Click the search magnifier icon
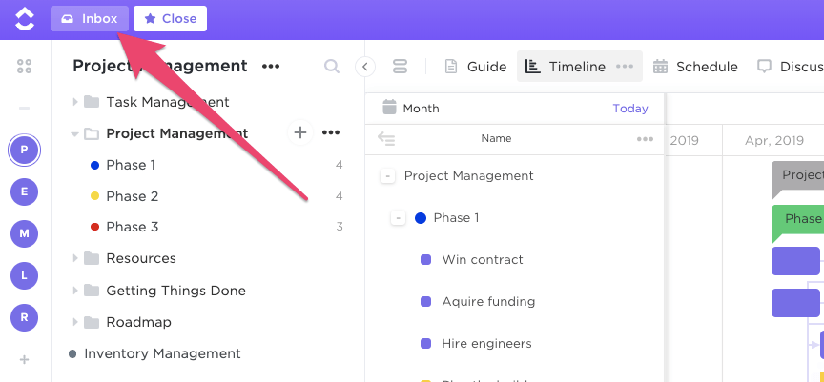The image size is (824, 382). tap(332, 67)
